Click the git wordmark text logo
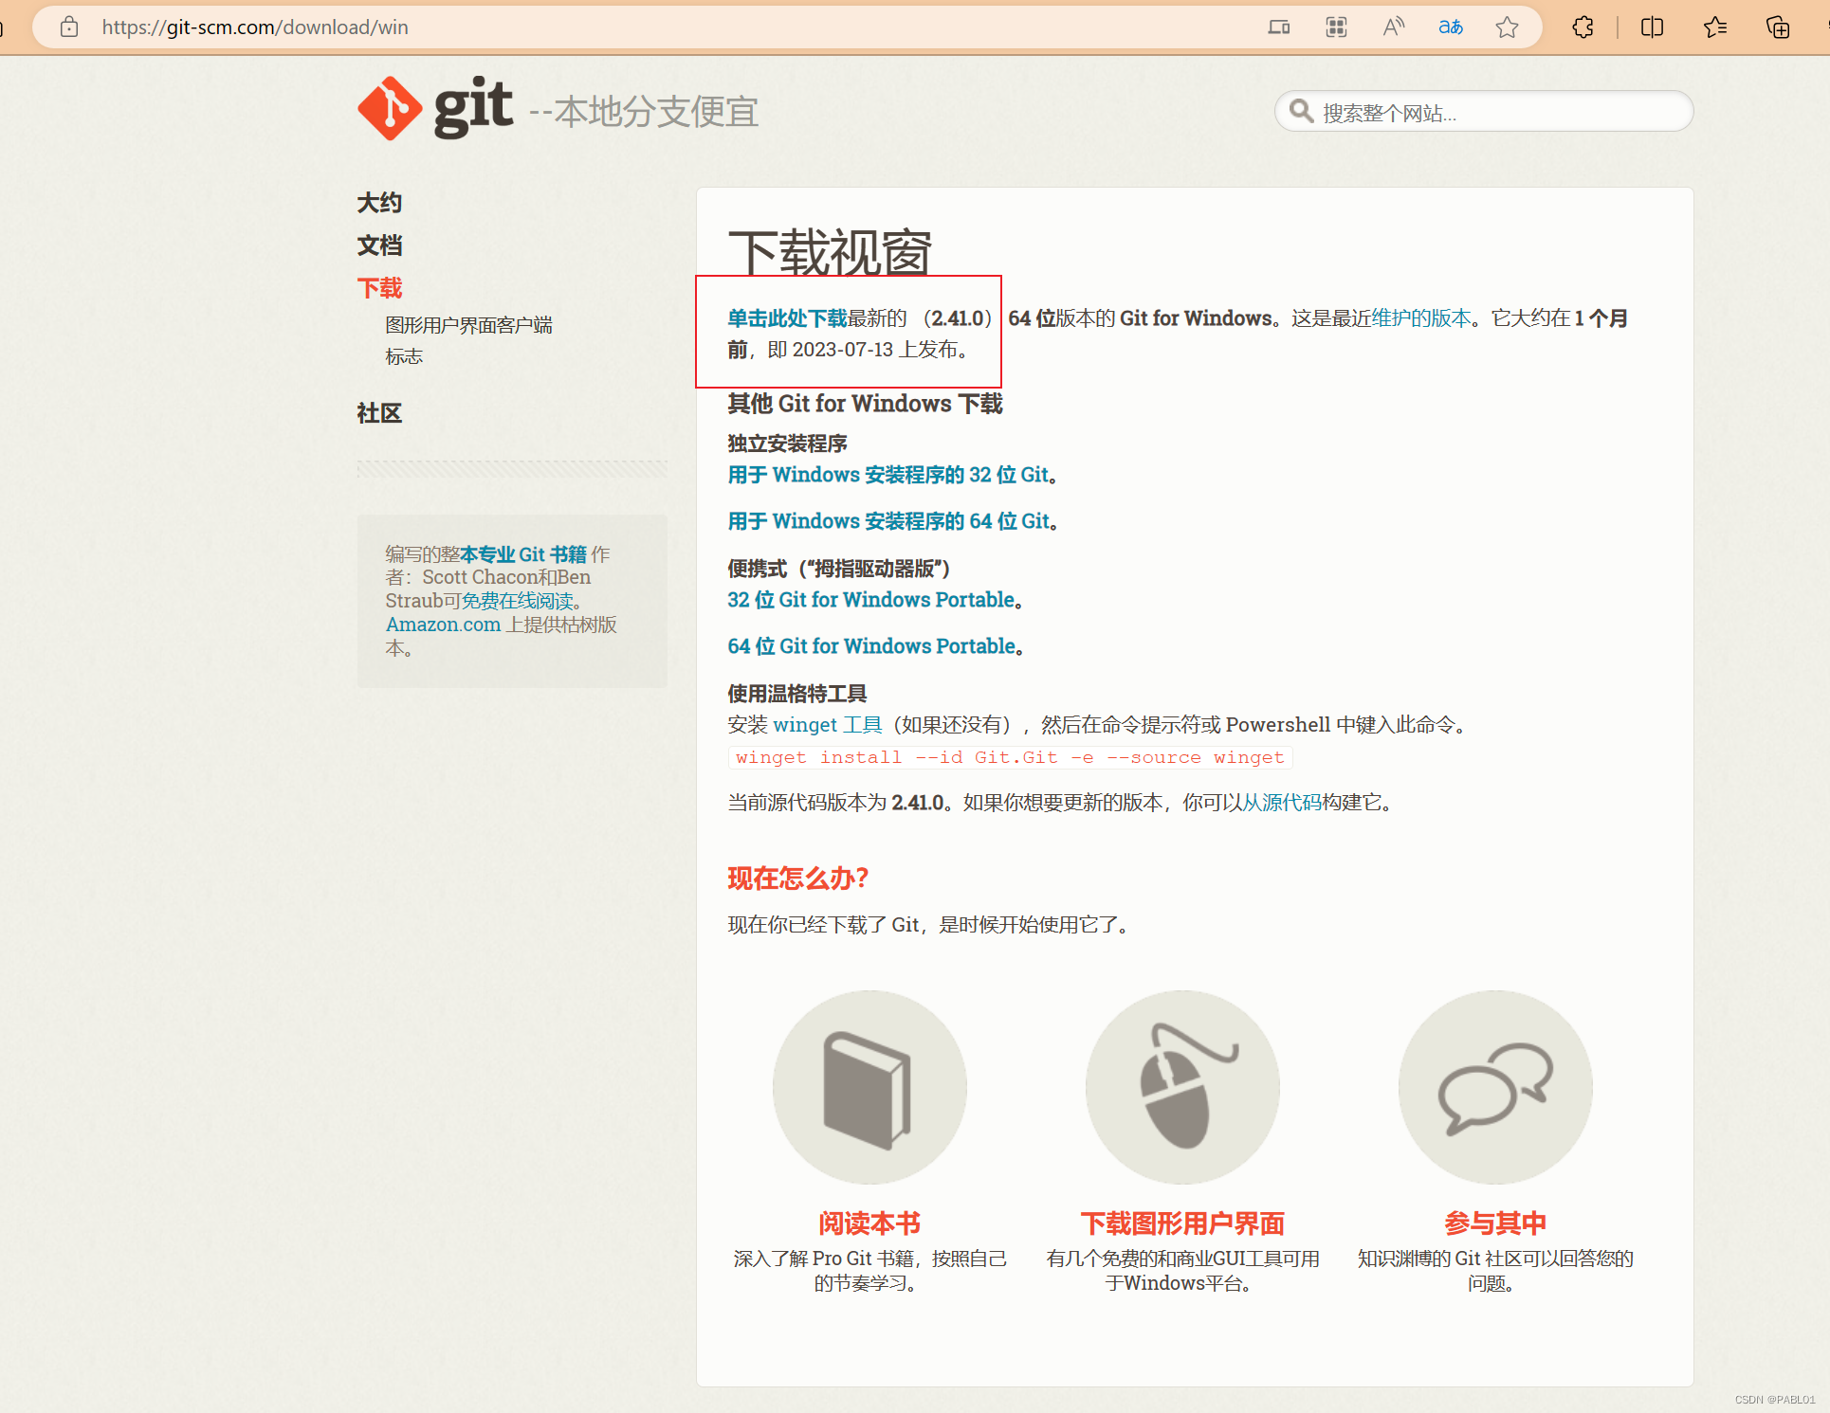Viewport: 1830px width, 1413px height. click(473, 107)
